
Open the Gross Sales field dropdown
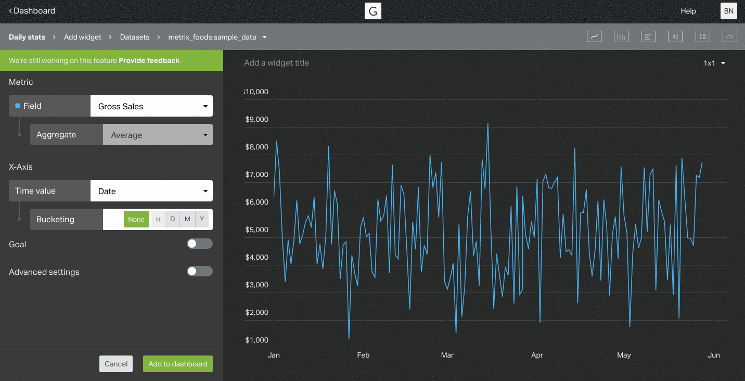pos(151,106)
